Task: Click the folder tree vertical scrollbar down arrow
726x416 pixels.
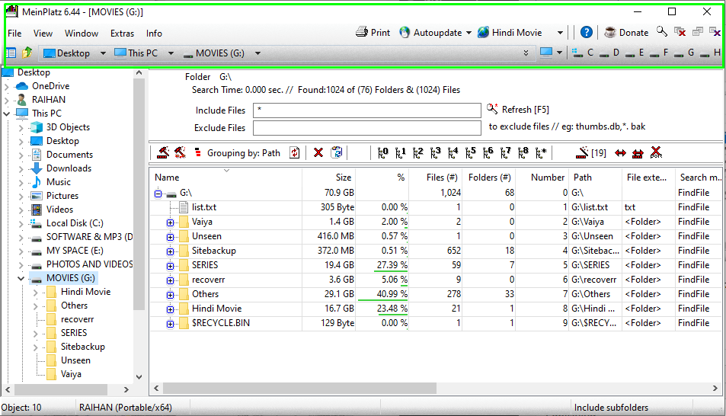Action: pos(139,377)
